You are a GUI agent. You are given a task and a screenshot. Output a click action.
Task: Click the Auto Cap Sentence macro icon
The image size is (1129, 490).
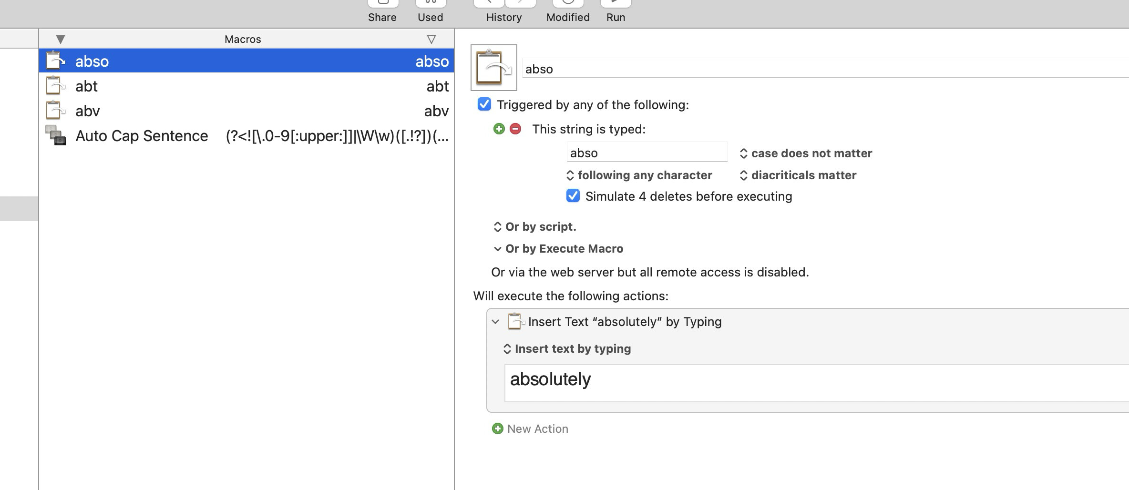click(x=55, y=136)
